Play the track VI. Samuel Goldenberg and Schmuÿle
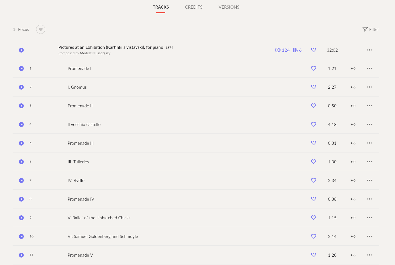Viewport: 395px width, 265px height. [x=21, y=236]
